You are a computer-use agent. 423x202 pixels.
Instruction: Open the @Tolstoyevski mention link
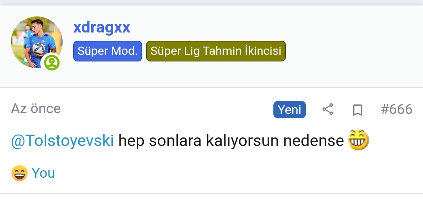pos(62,141)
